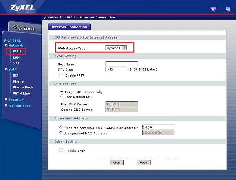Click the breadcrumb Network > WAN > Internet Connection
Screen dimensions: 236x180
81,17
